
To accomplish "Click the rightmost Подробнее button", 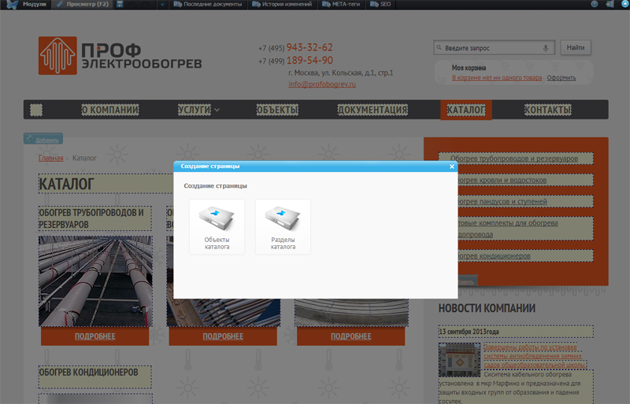I will (350, 336).
